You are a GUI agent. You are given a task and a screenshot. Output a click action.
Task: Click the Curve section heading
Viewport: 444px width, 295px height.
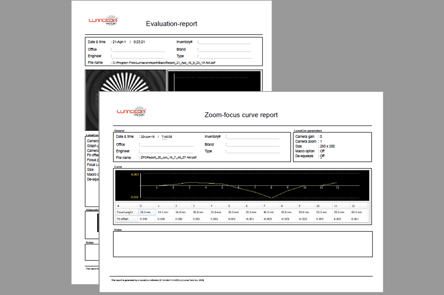point(118,167)
